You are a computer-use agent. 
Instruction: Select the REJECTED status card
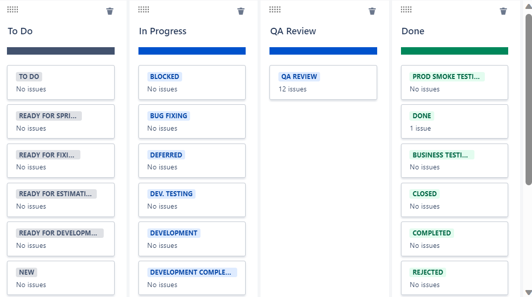point(454,278)
